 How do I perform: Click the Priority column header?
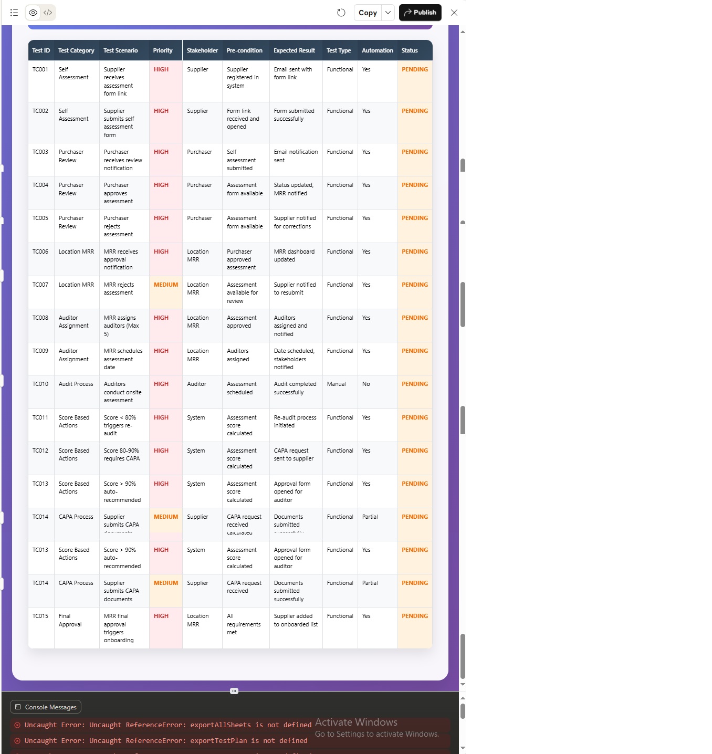click(163, 50)
